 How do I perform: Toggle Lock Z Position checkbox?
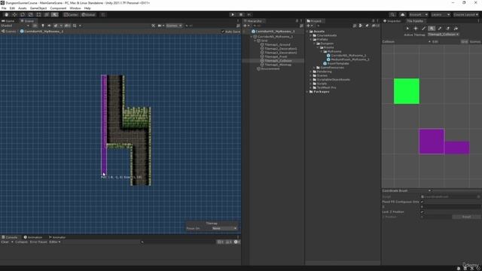(422, 212)
